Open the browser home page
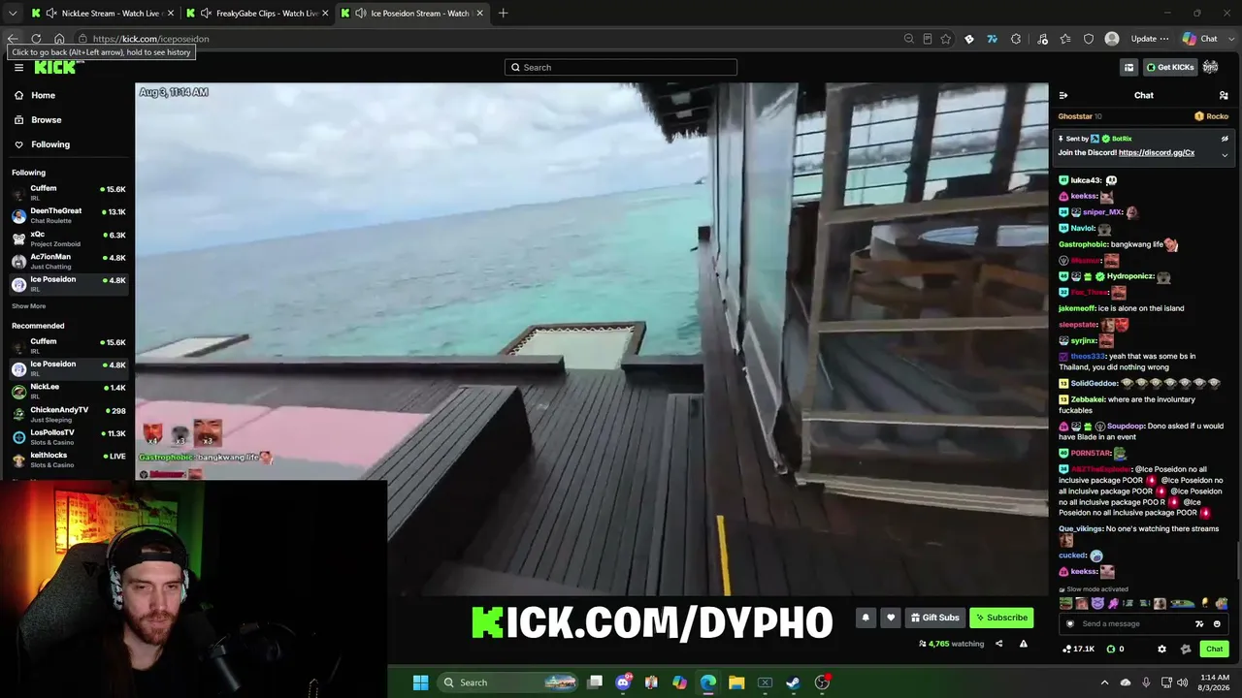 click(59, 39)
